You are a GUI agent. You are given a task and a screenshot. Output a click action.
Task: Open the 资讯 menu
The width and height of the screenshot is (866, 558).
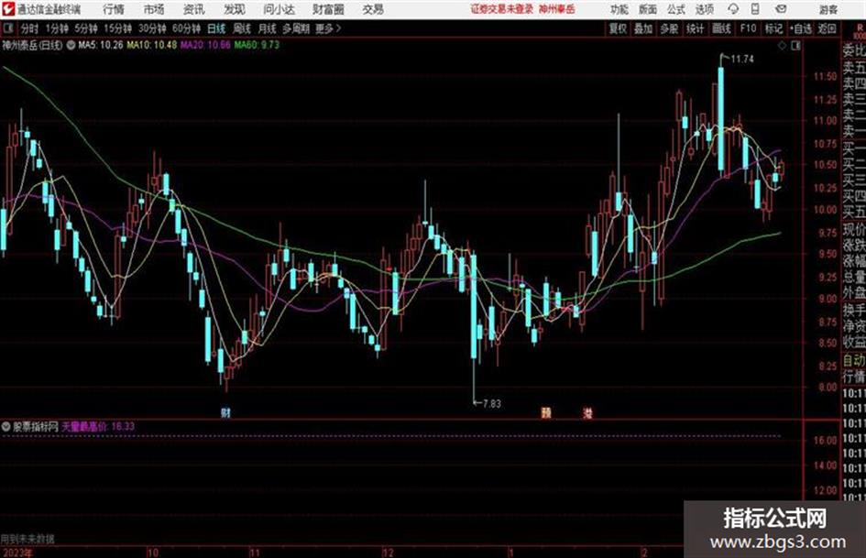[194, 9]
